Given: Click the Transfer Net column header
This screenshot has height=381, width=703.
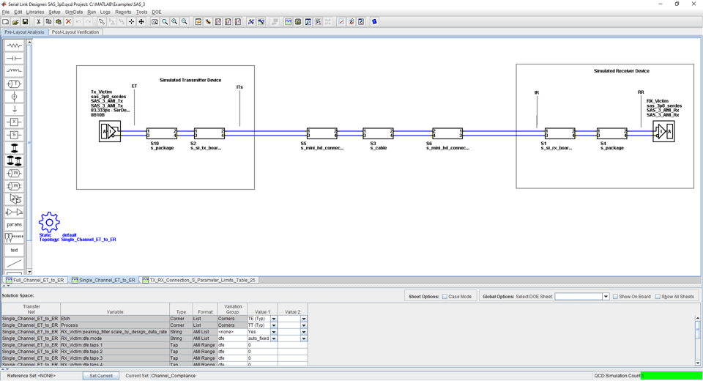Looking at the screenshot, I should coord(31,309).
